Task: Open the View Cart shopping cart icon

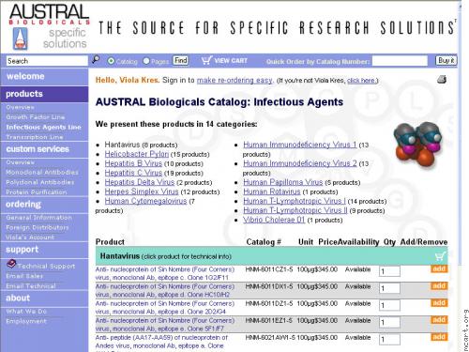Action: point(206,60)
